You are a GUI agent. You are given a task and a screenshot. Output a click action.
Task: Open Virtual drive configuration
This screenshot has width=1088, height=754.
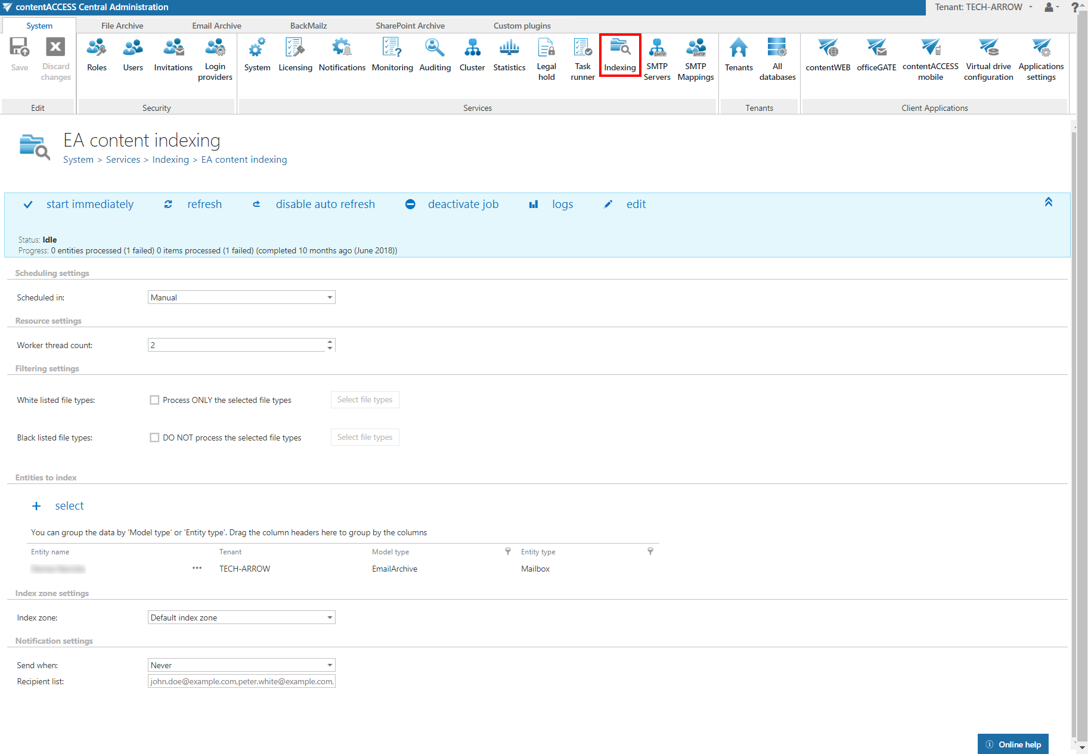click(988, 58)
